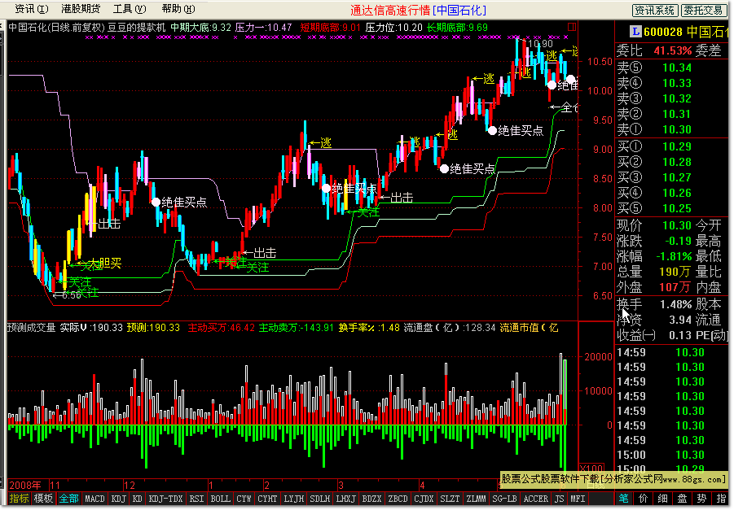Image resolution: width=734 pixels, height=510 pixels.
Task: Click the 压力位:10.20 label
Action: (393, 28)
